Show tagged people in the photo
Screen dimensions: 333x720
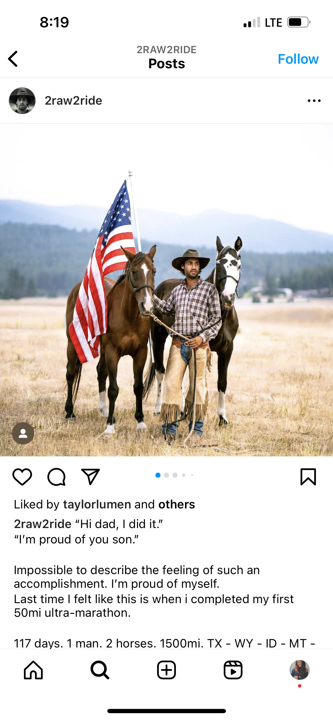[x=23, y=433]
